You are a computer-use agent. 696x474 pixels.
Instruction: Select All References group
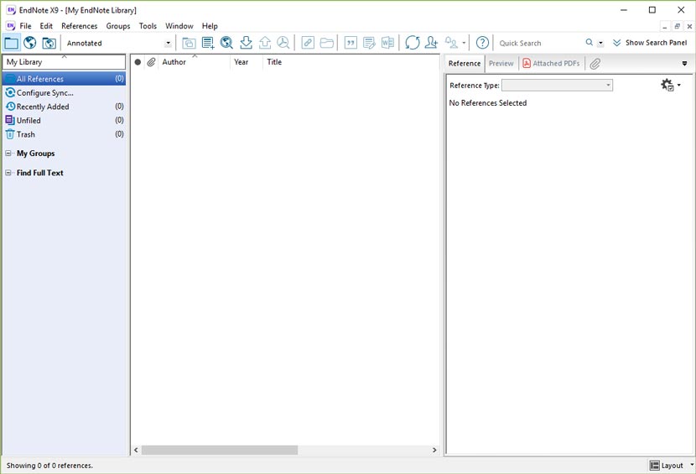coord(64,79)
